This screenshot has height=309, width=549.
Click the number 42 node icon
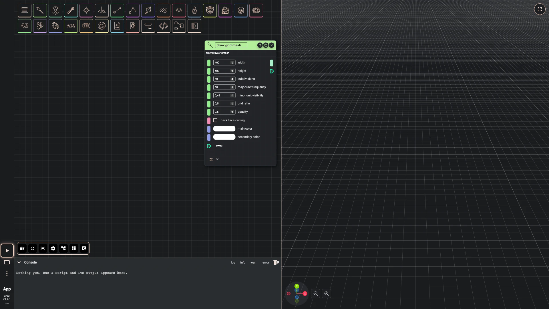(25, 26)
